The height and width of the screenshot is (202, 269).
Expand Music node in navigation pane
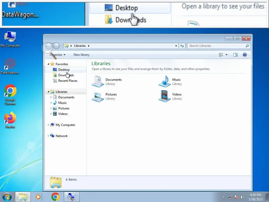pos(51,103)
